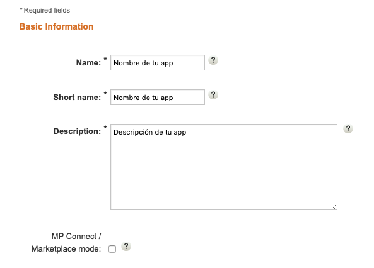The width and height of the screenshot is (374, 268).
Task: Click the '* Required fields' note
Action: pyautogui.click(x=45, y=10)
